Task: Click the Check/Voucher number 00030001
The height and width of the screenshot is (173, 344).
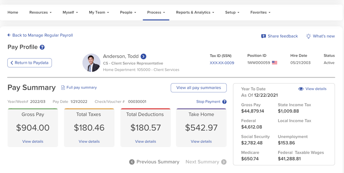Action: [137, 102]
